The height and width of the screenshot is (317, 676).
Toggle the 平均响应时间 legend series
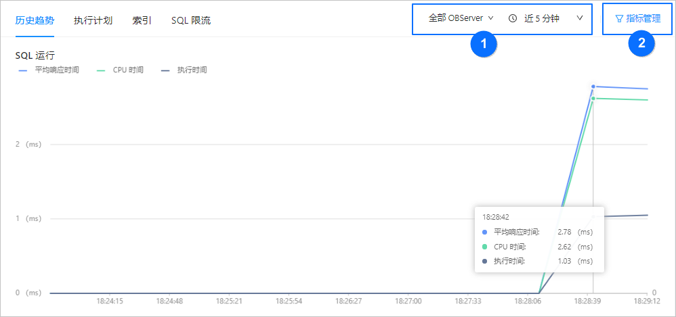[49, 70]
